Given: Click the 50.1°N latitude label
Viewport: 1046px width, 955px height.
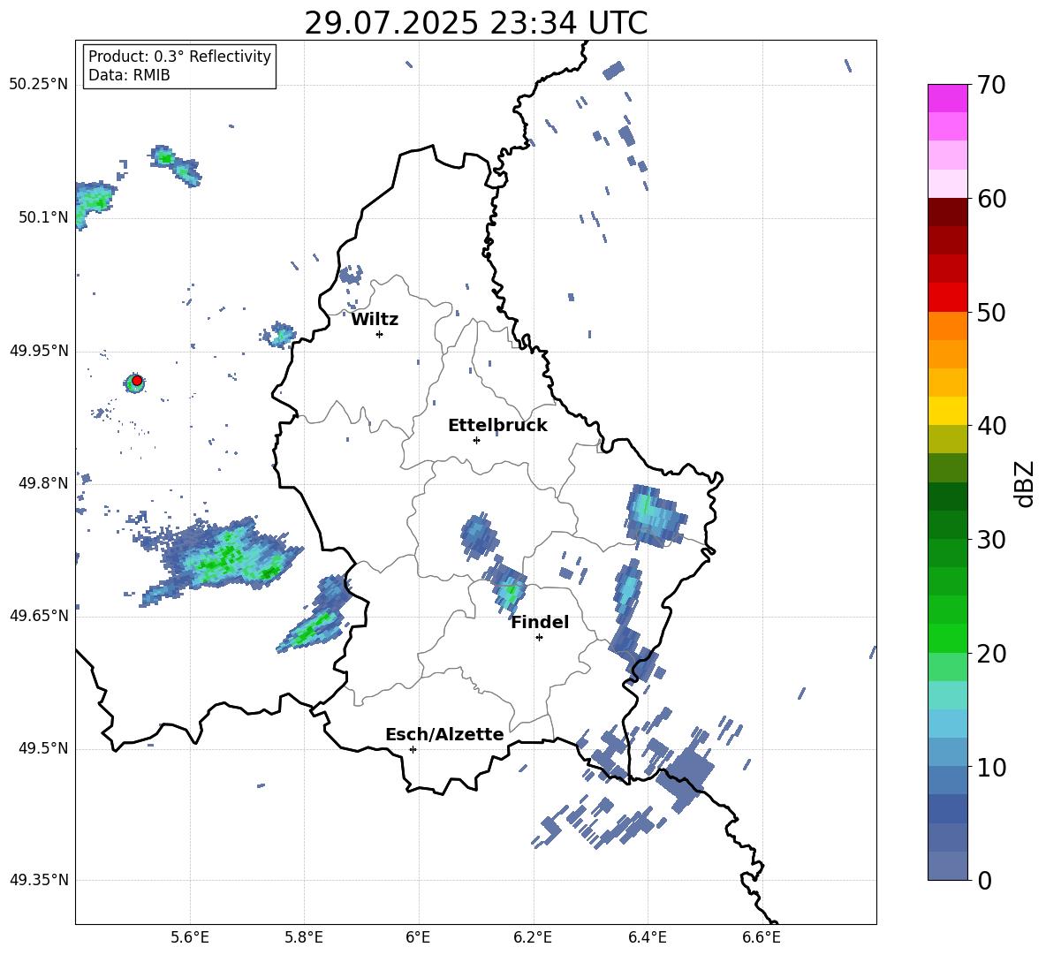Looking at the screenshot, I should pyautogui.click(x=43, y=217).
